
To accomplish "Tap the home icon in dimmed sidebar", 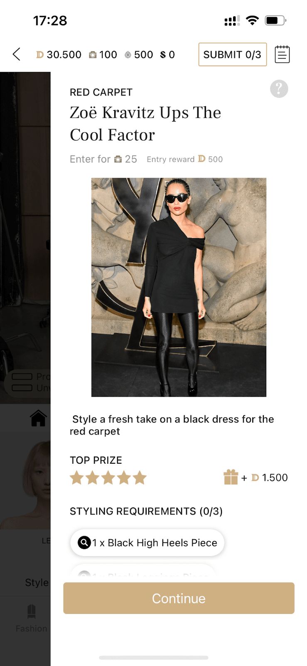I will pyautogui.click(x=38, y=418).
